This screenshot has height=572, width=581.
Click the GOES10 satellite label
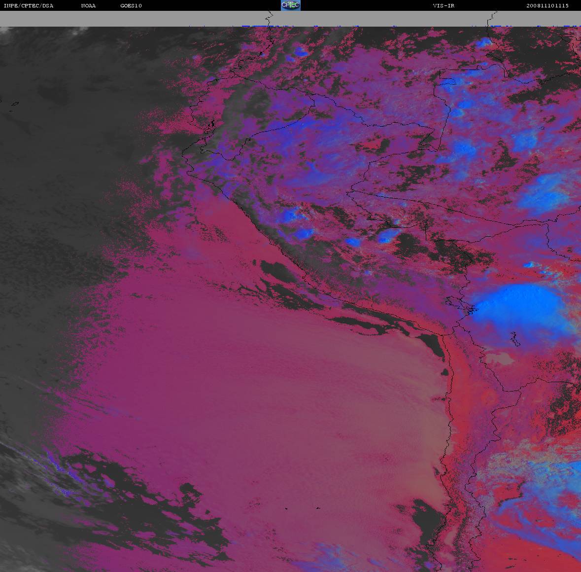coord(131,5)
